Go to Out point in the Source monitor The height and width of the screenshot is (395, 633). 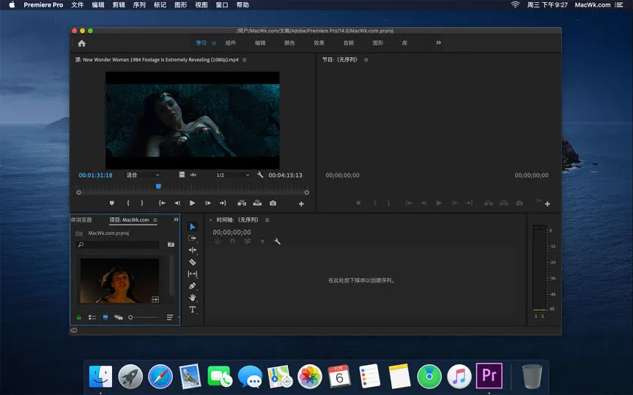[223, 203]
